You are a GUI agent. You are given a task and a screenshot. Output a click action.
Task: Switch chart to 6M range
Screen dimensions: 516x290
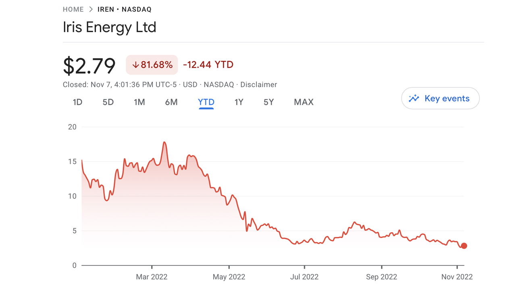point(171,102)
